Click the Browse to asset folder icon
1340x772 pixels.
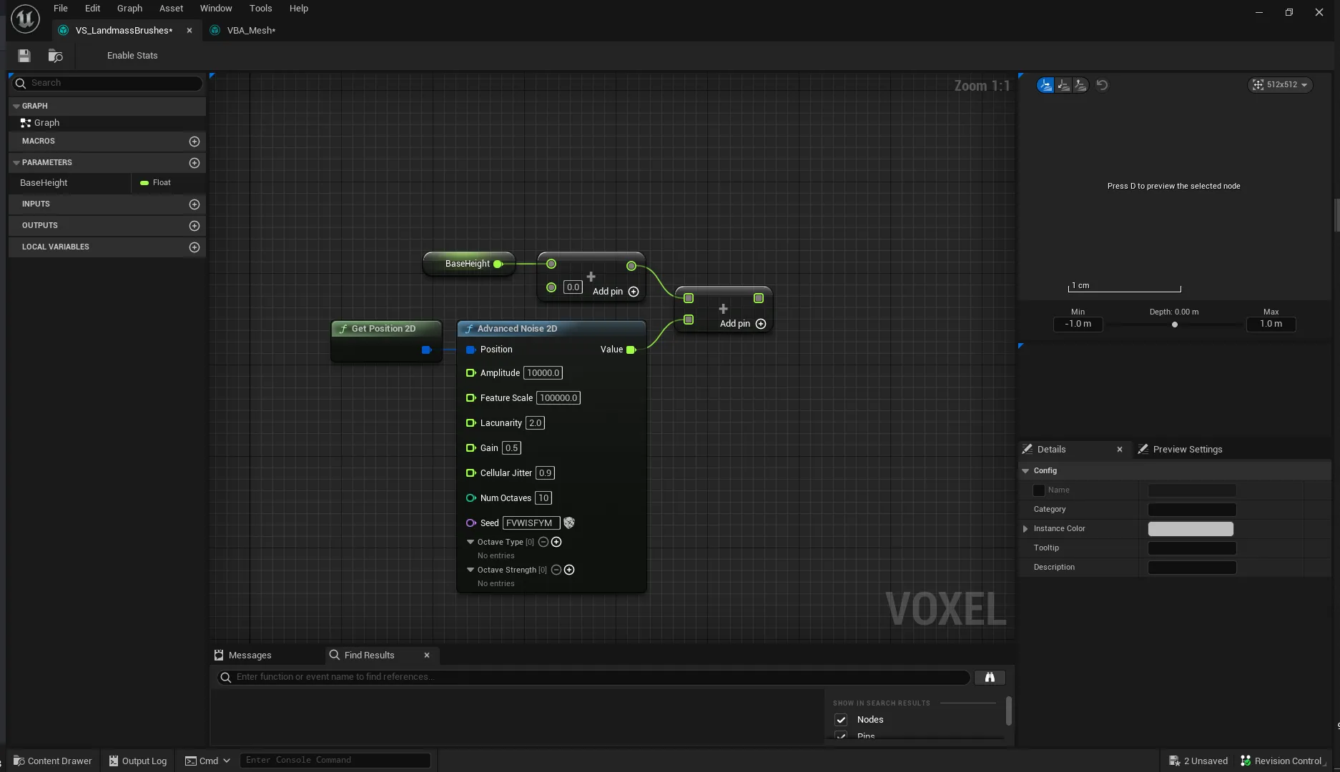[55, 56]
